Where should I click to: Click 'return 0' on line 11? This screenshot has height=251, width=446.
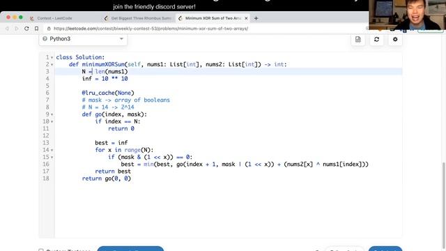(121, 128)
